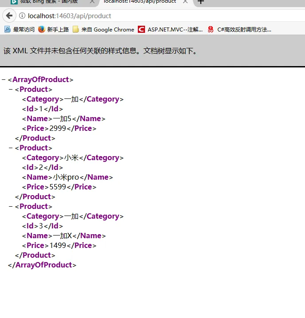Image resolution: width=305 pixels, height=318 pixels.
Task: Click the closing ArrayOfProduct tag
Action: coord(42,265)
